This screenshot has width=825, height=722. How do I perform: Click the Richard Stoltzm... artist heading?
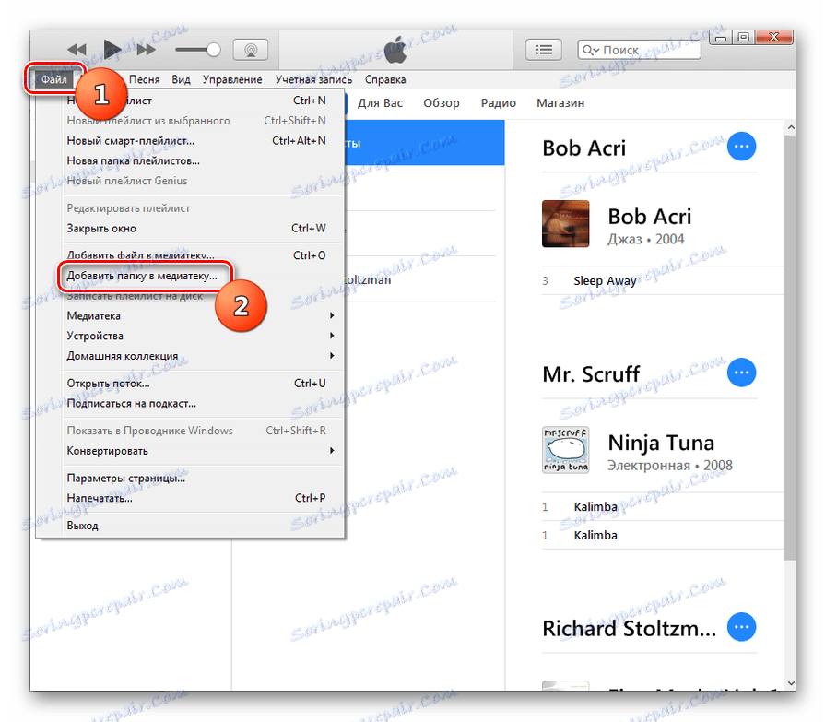point(630,629)
